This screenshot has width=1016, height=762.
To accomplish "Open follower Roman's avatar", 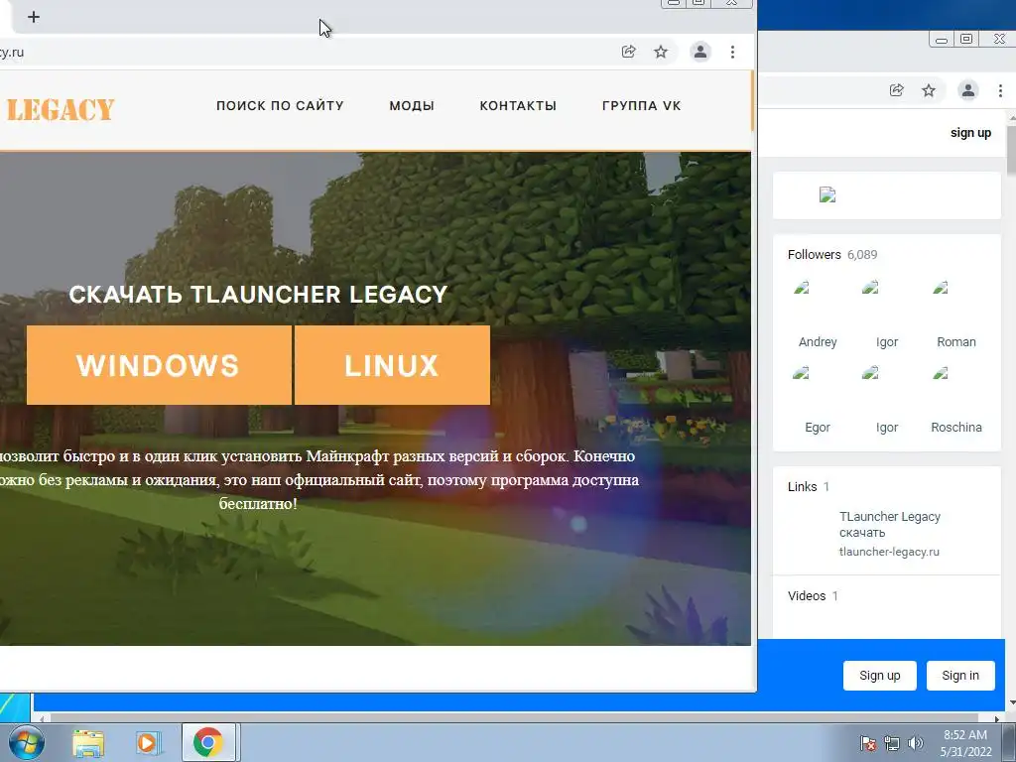I will (x=941, y=288).
